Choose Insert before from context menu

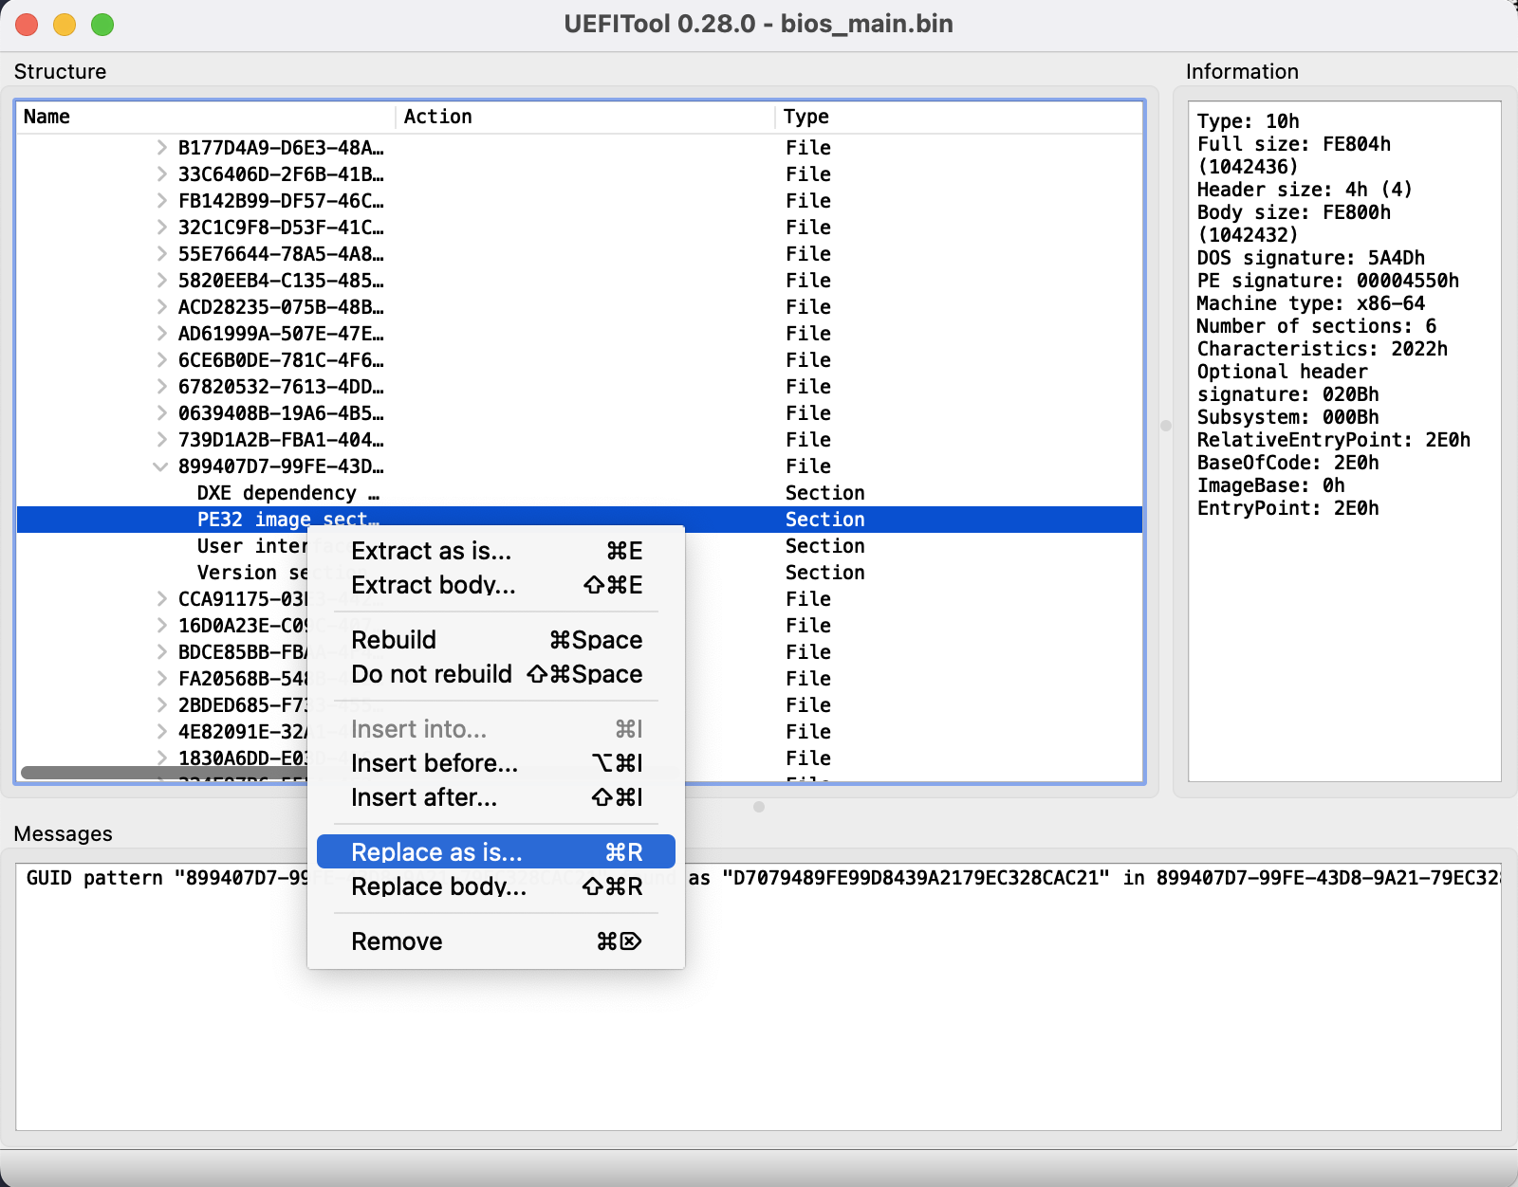496,763
